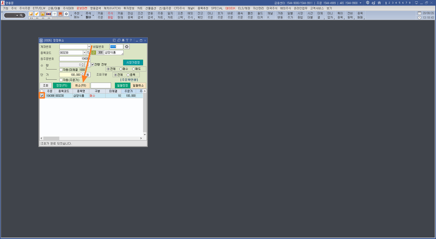Select the 종목 radio in 조회구분
436x239 pixels.
pyautogui.click(x=128, y=75)
